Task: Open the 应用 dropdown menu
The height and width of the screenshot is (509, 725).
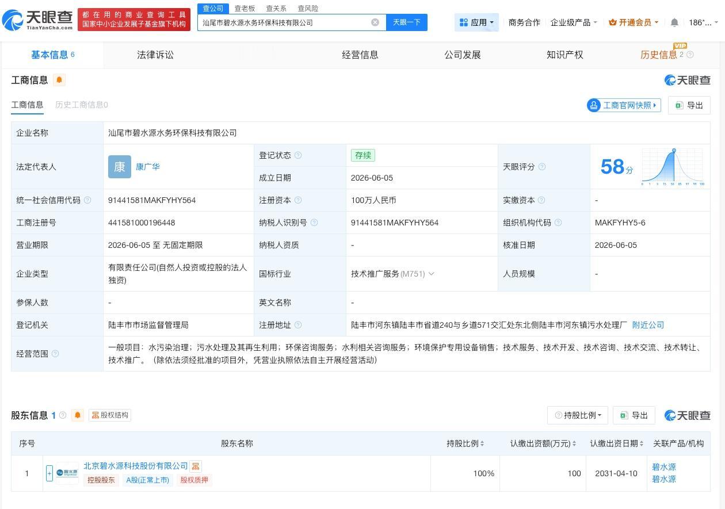Action: click(x=476, y=22)
